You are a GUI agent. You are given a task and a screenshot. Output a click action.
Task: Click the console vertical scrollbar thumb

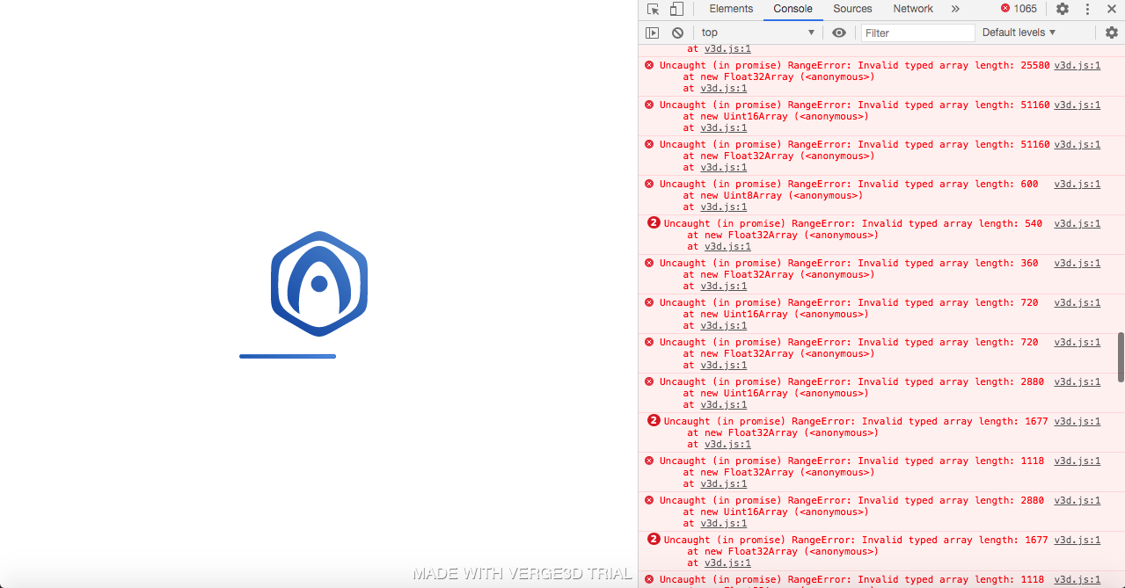[1121, 357]
